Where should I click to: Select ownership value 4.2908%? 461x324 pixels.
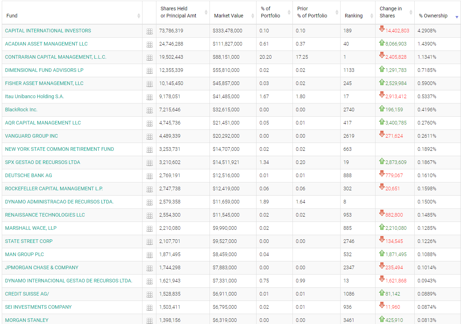tap(427, 31)
